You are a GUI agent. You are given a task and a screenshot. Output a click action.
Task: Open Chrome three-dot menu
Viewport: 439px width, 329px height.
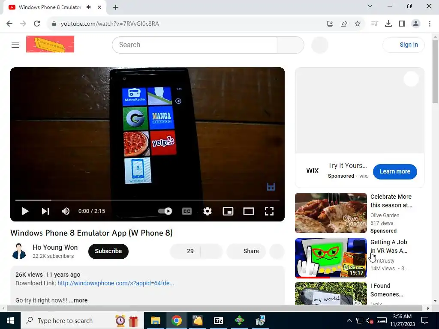tap(430, 24)
